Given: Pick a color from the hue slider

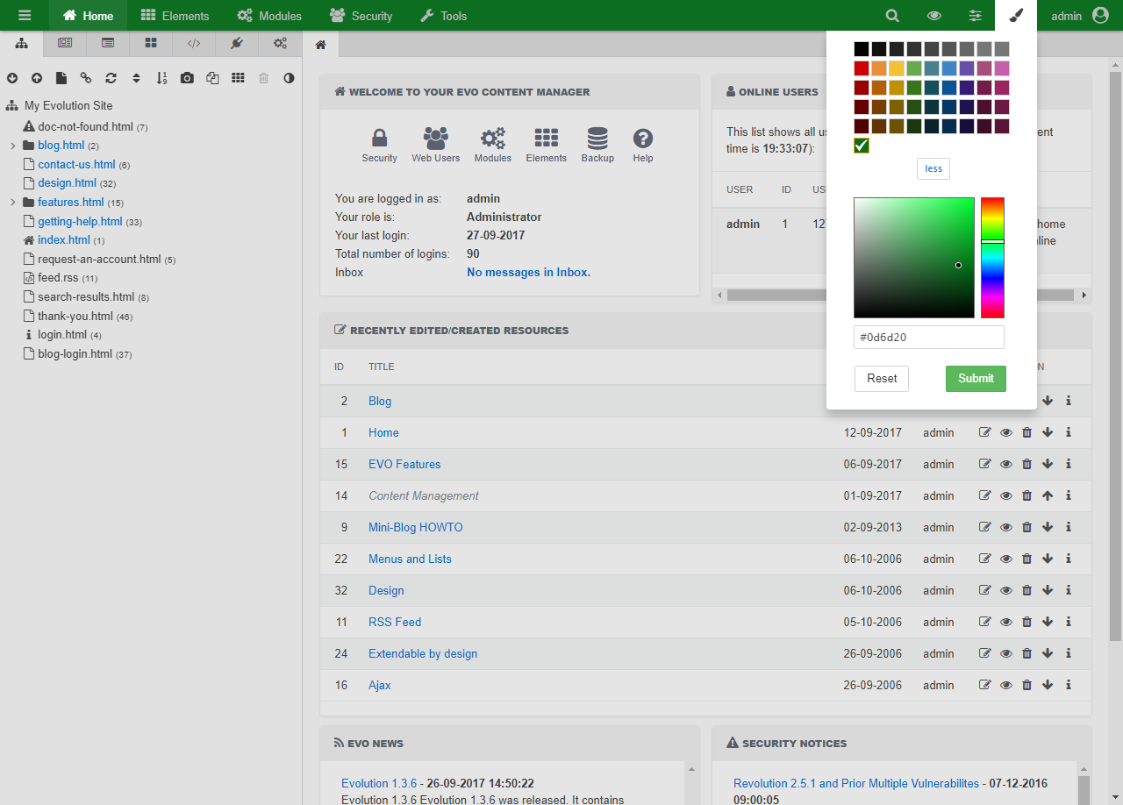Looking at the screenshot, I should [x=993, y=258].
